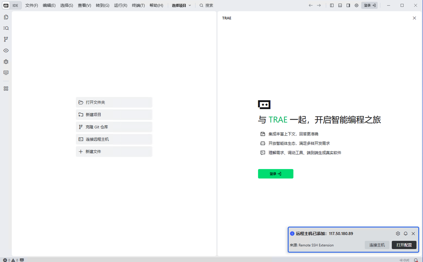The width and height of the screenshot is (423, 262).
Task: Open Remote Explorer monitor icon in sidebar
Action: tap(6, 73)
